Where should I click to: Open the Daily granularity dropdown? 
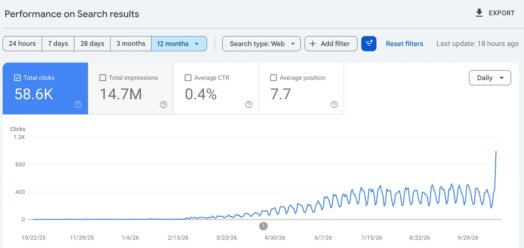tap(490, 78)
